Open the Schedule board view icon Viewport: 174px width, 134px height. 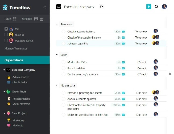point(36,19)
